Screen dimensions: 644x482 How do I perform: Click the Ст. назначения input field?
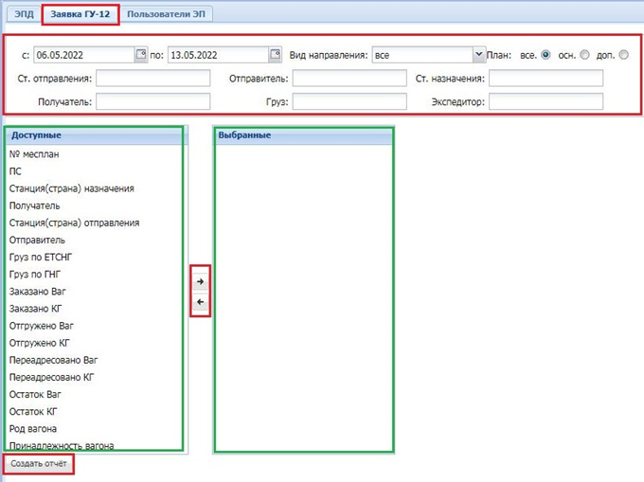click(546, 79)
